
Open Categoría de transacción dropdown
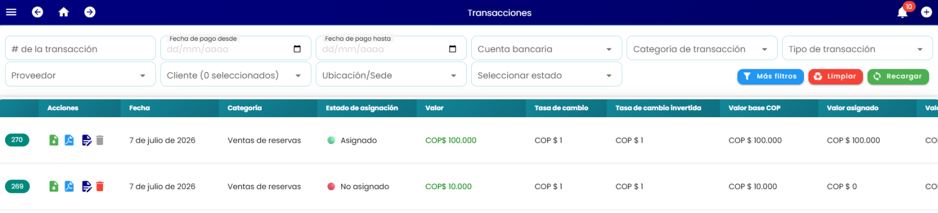click(702, 49)
